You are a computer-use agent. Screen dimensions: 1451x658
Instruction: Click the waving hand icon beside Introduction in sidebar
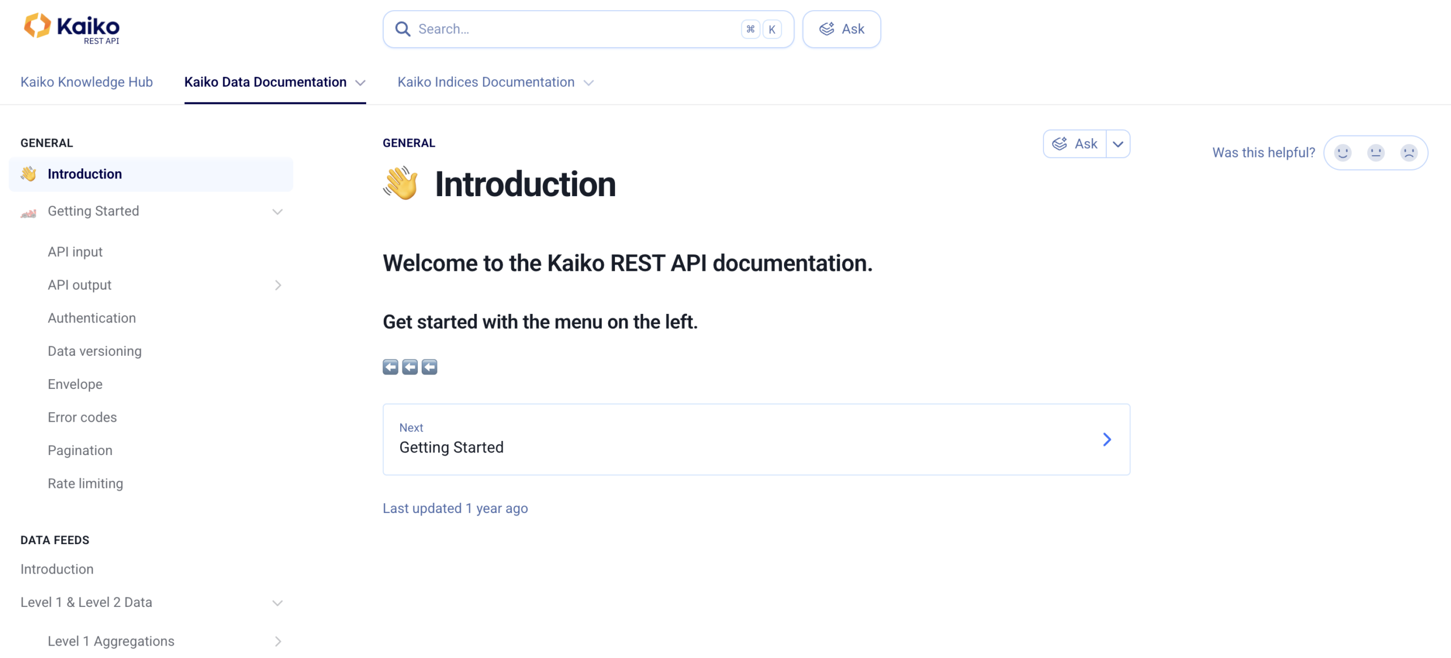tap(28, 174)
